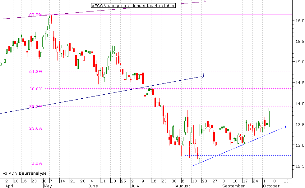Select date label 20 in August
Image resolution: width=305 pixels, height=188 pixels.
(205, 181)
